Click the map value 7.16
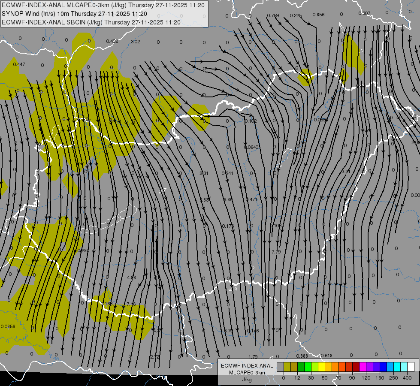 tap(131, 304)
